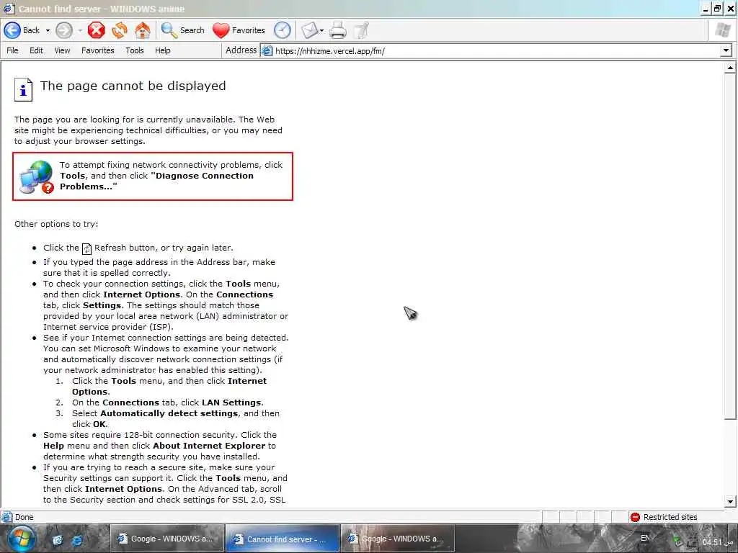Viewport: 738px width, 553px height.
Task: Click the address bar URL field
Action: [497, 51]
